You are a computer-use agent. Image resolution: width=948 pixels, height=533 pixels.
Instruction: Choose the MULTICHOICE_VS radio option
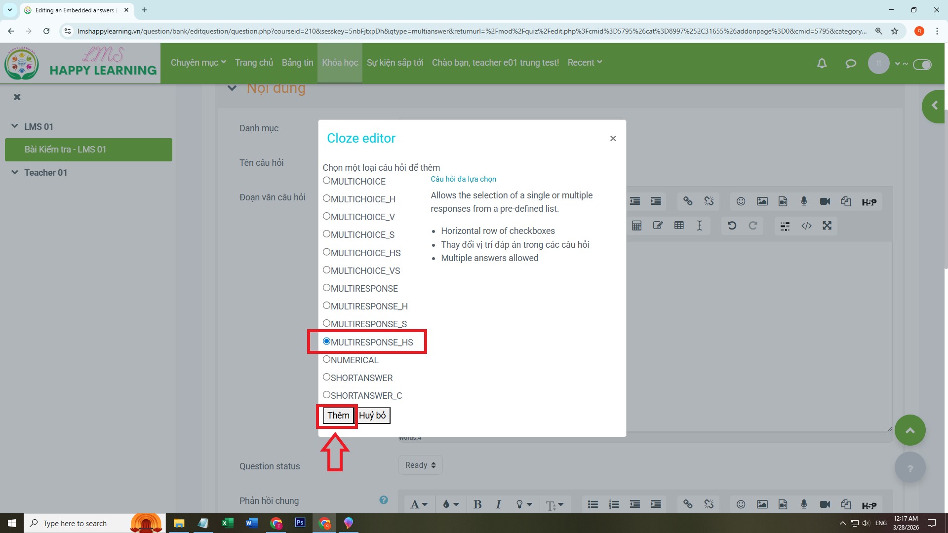(x=326, y=270)
